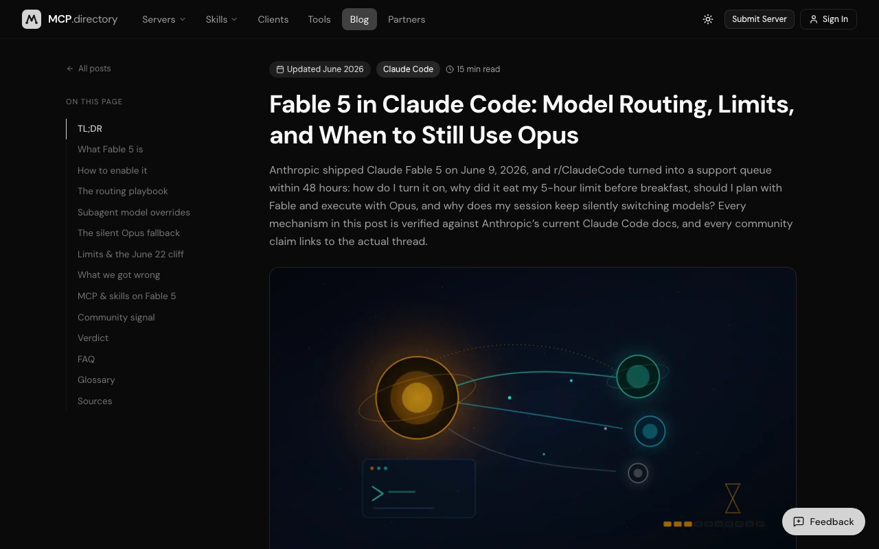
Task: Click the Submit Server button
Action: click(x=760, y=19)
